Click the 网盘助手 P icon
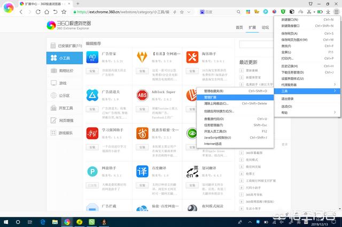This screenshot has width=342, height=227. click(92, 172)
